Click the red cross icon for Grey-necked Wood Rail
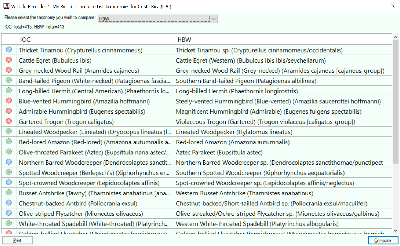 coord(9,70)
